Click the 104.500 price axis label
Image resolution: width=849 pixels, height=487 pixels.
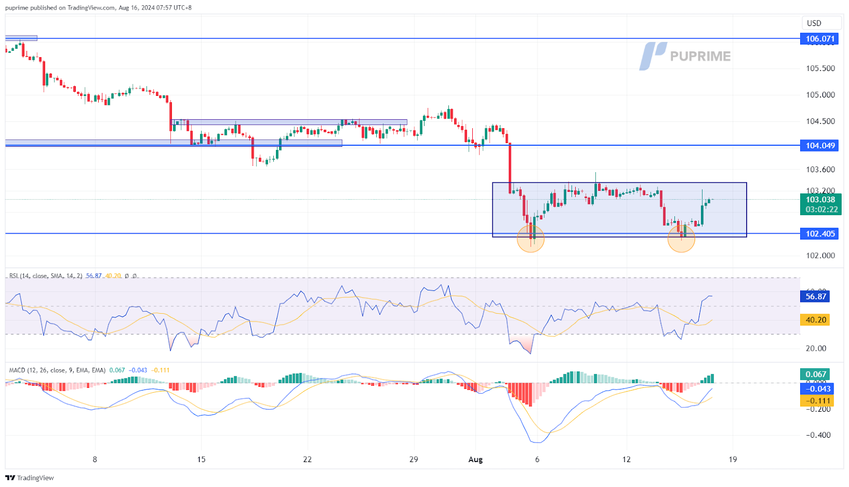point(820,121)
